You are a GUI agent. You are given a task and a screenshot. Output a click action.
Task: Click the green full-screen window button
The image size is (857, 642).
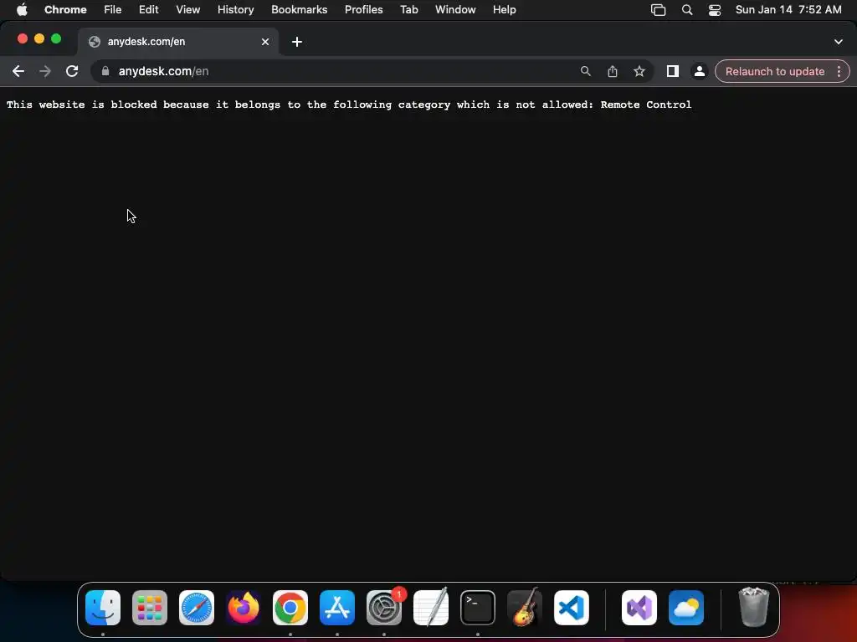tap(56, 38)
